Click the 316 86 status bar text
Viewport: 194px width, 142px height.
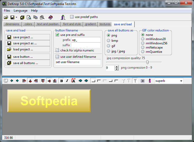point(8,138)
